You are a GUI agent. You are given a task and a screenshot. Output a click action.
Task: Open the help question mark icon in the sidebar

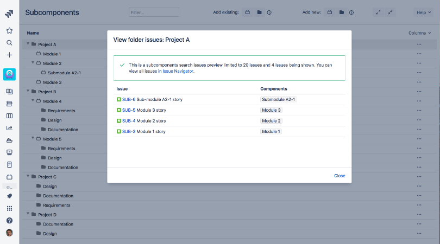click(9, 221)
